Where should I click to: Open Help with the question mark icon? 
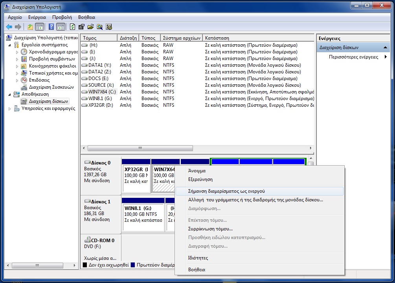tap(51, 27)
